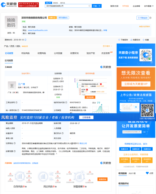
Task: Click the 周边风险 building icon
Action: (x=43, y=177)
